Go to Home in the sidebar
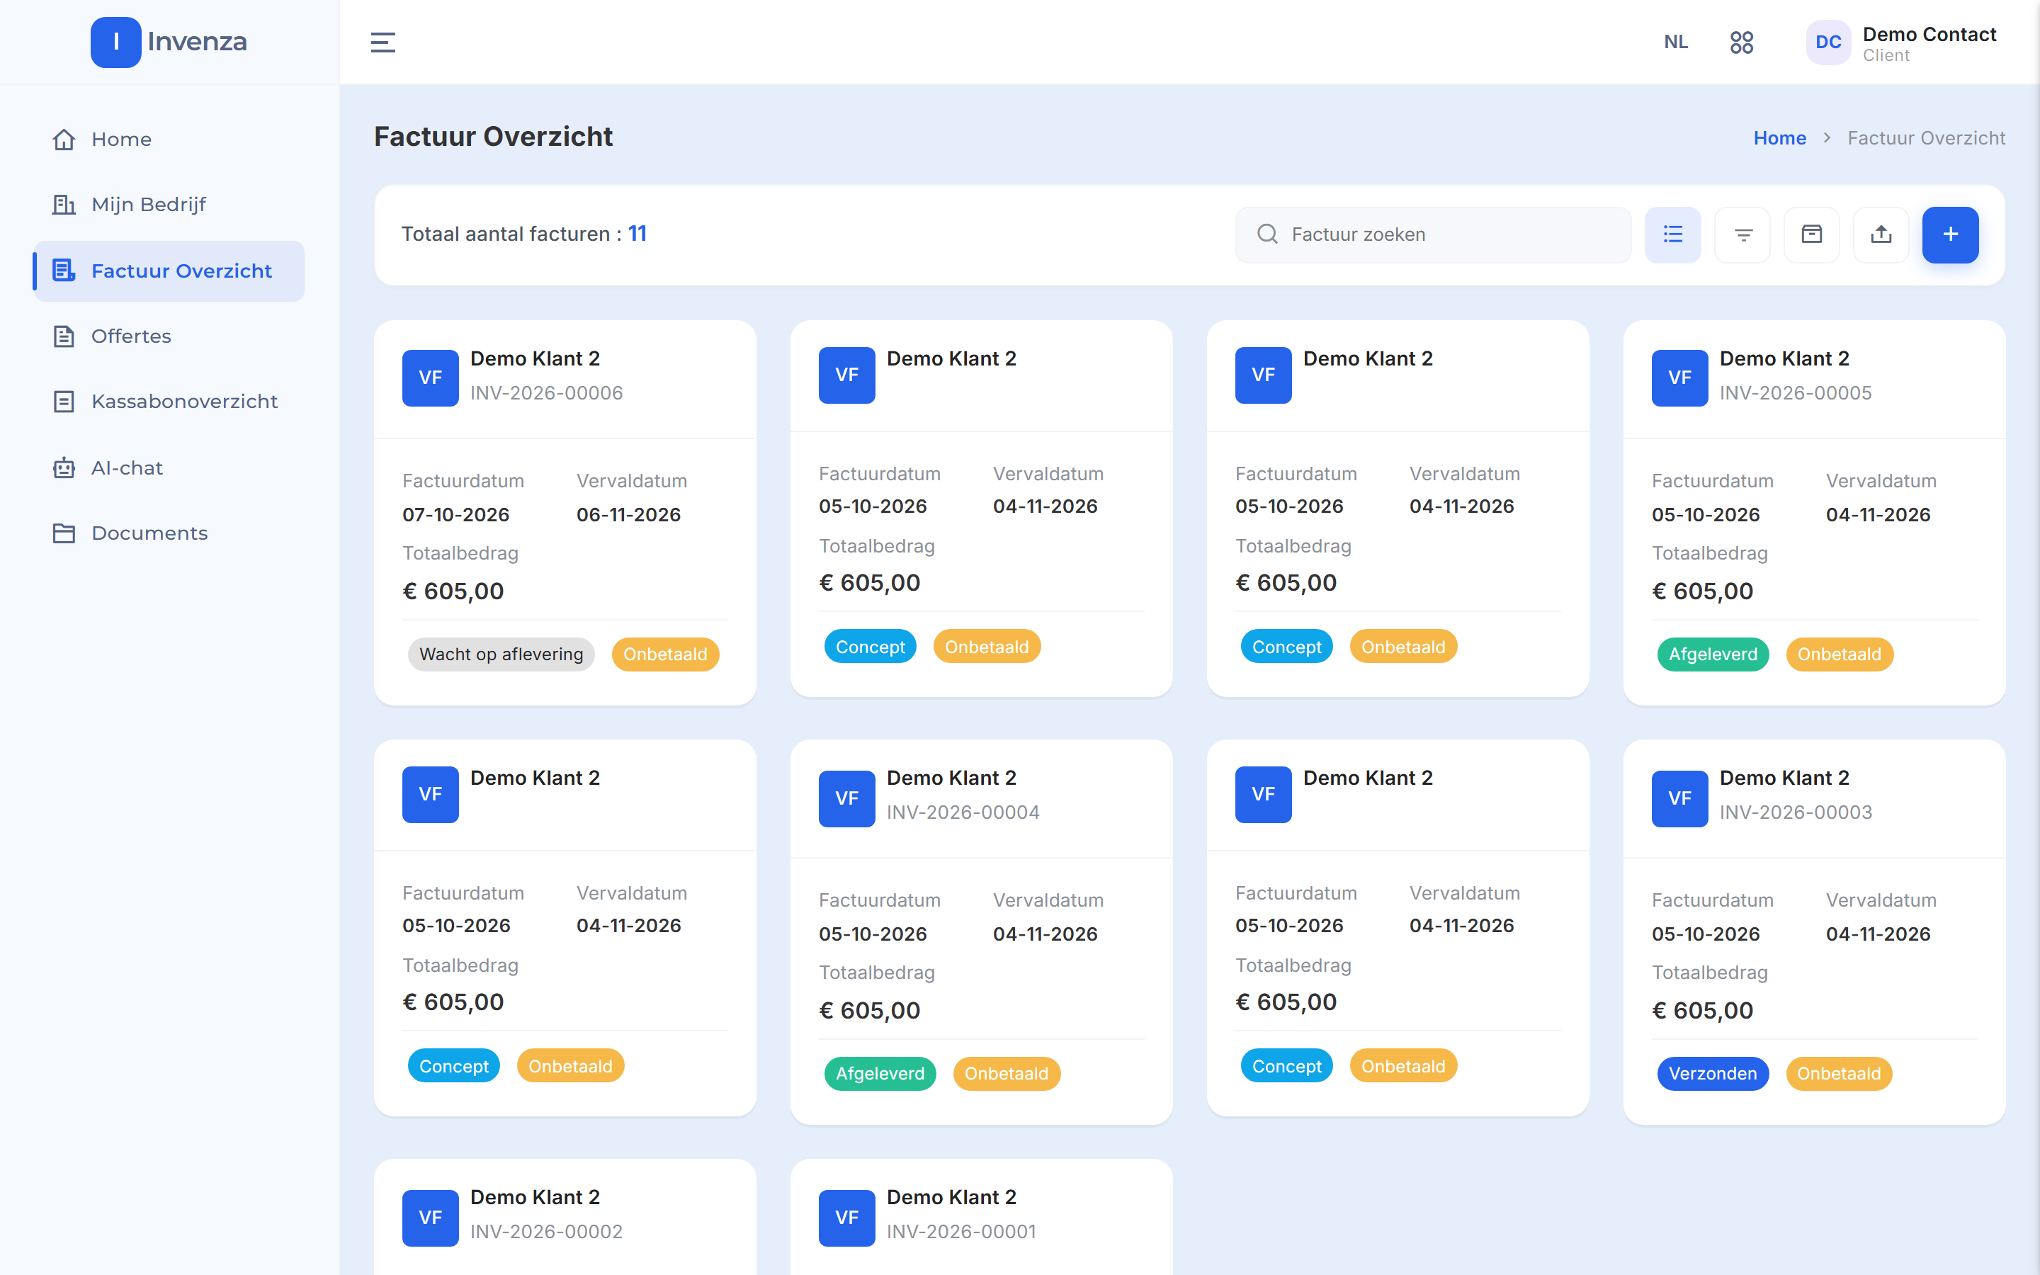Screen dimensions: 2040x1275 click(x=169, y=139)
